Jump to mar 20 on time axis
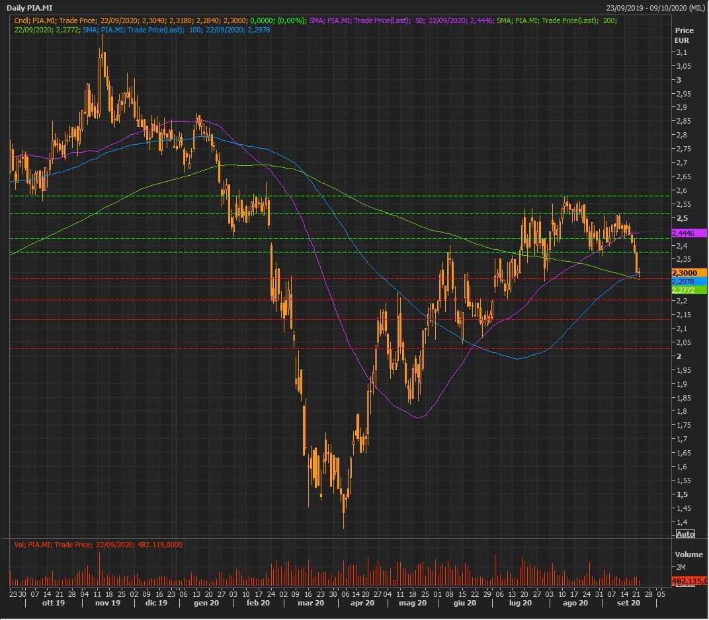 click(x=310, y=603)
